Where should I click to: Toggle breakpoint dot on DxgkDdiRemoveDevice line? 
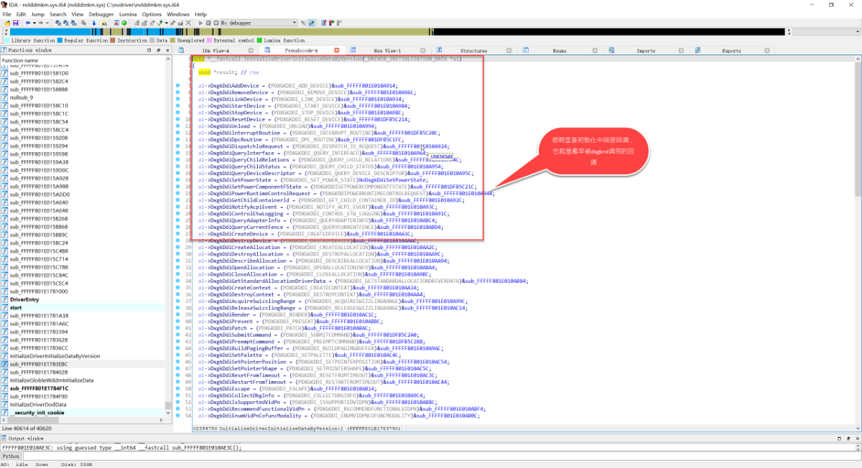tap(178, 93)
